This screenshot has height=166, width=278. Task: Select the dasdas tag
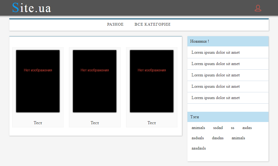coord(218,138)
